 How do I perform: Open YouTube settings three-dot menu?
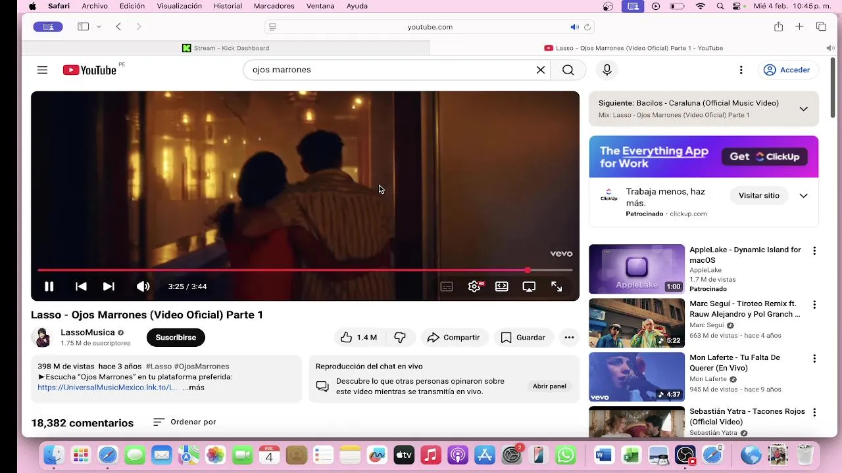coord(741,70)
